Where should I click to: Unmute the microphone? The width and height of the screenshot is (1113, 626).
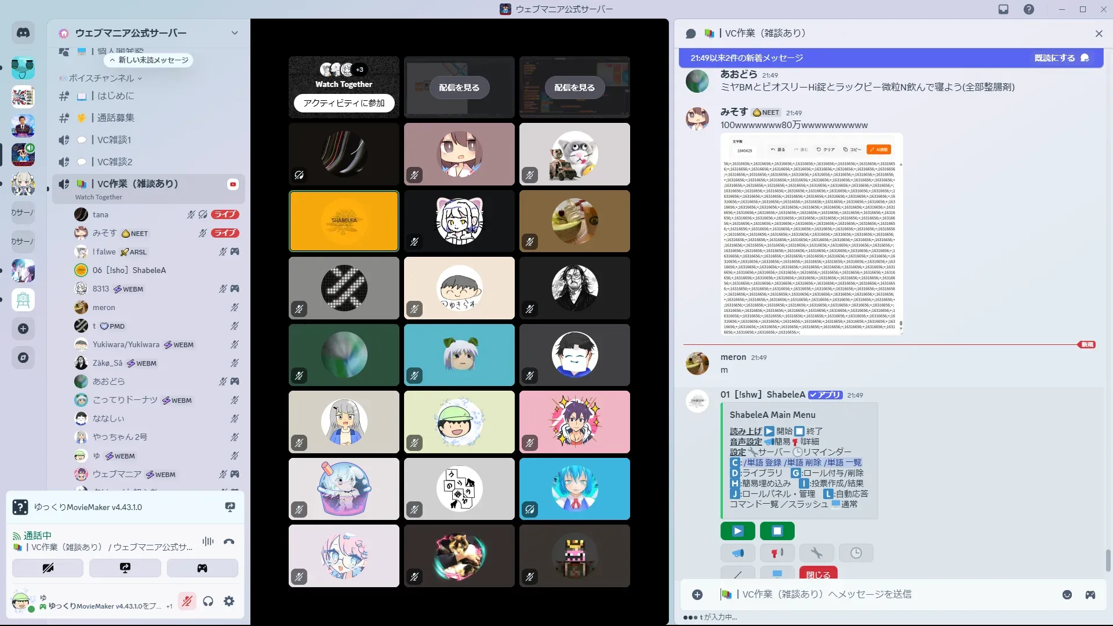pos(187,601)
